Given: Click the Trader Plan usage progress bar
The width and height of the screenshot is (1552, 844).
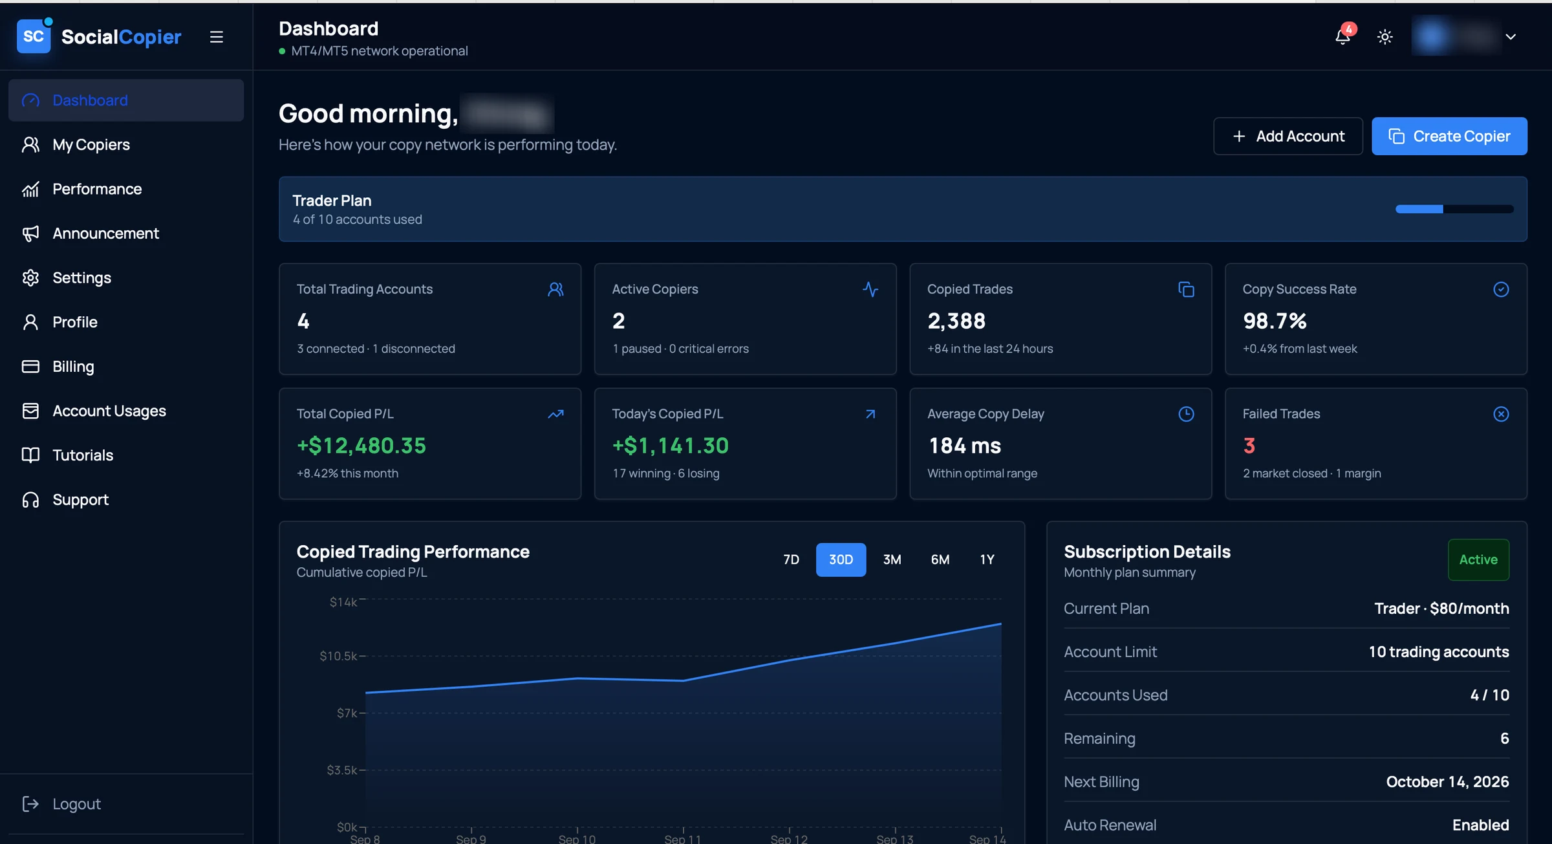Looking at the screenshot, I should coord(1454,209).
